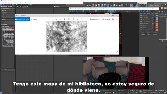Click the Y axis constraint in 3ds Max toolbar
Screen dimensions: 167x94
[x=129, y=5]
